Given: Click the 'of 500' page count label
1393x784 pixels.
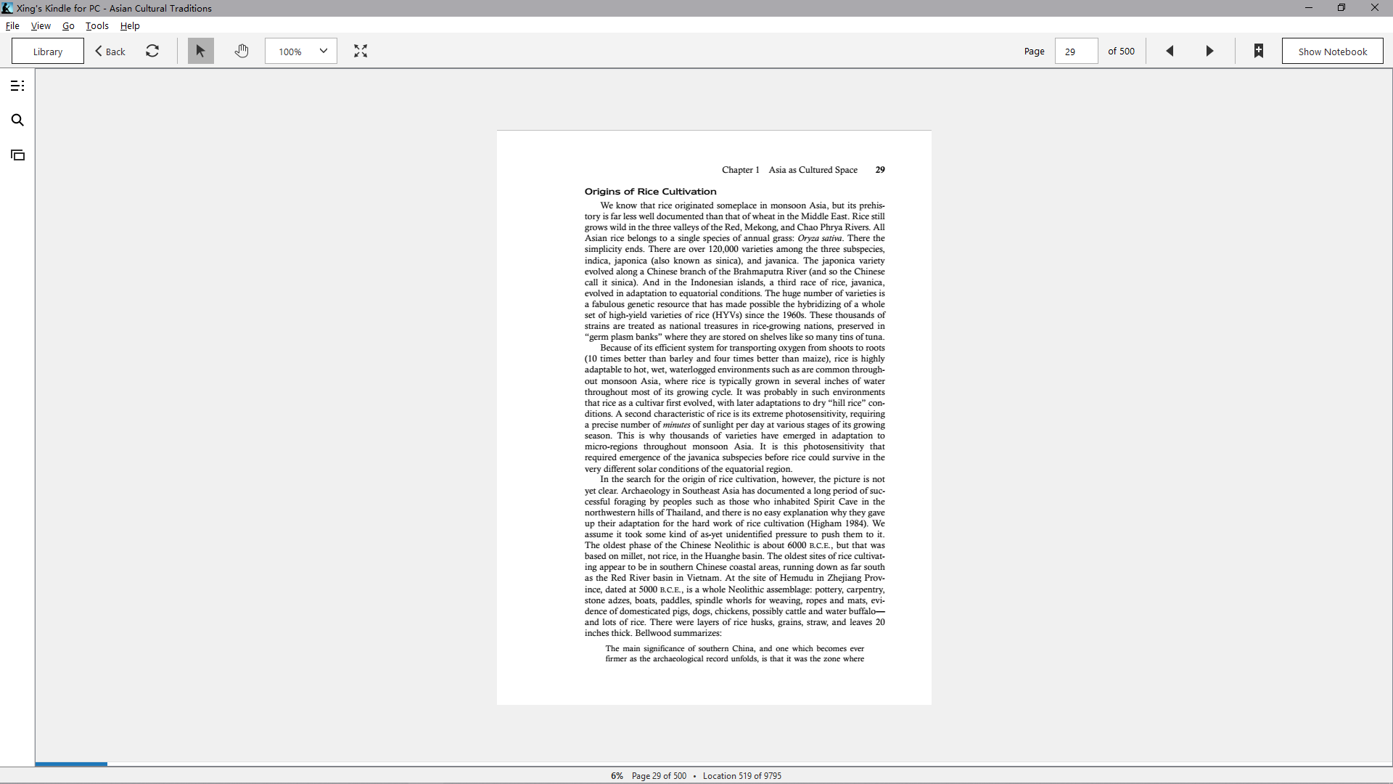Looking at the screenshot, I should tap(1121, 51).
